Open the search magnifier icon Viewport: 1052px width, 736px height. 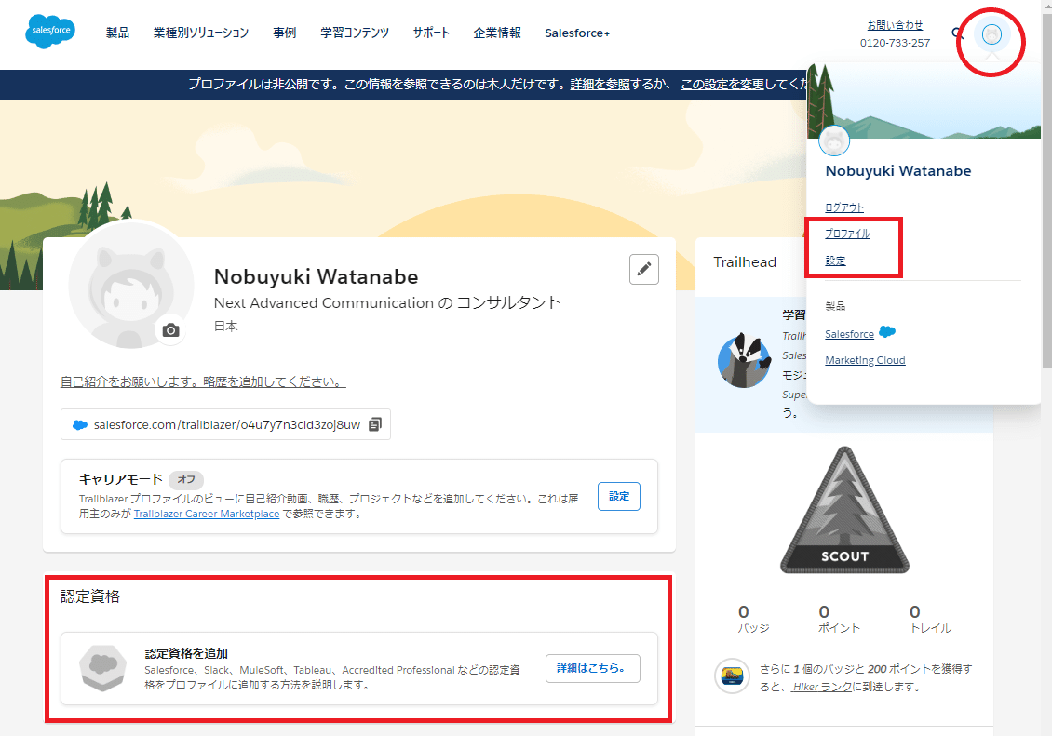pyautogui.click(x=957, y=33)
